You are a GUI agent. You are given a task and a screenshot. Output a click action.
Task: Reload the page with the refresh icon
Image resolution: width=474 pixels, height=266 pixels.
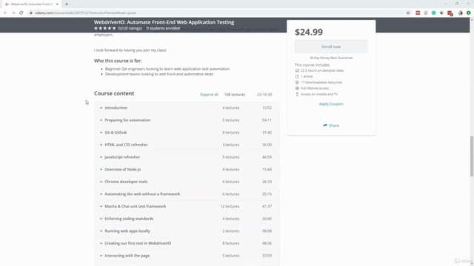(x=21, y=13)
